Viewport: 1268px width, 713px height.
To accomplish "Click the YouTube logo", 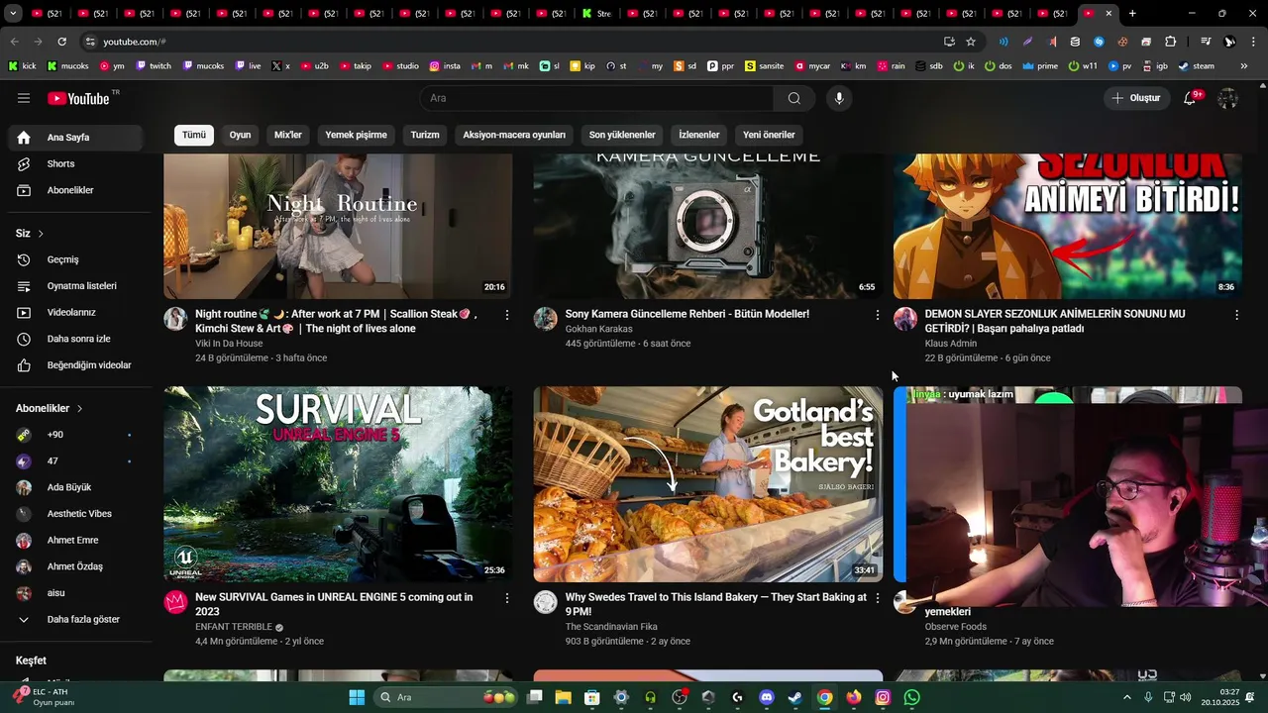I will 79,98.
